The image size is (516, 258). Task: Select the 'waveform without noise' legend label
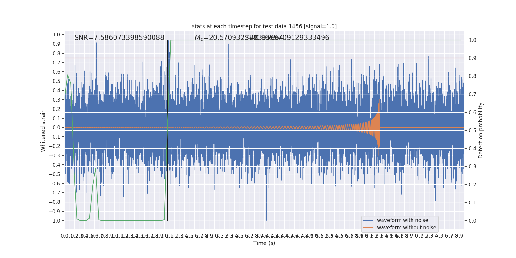(x=406, y=228)
